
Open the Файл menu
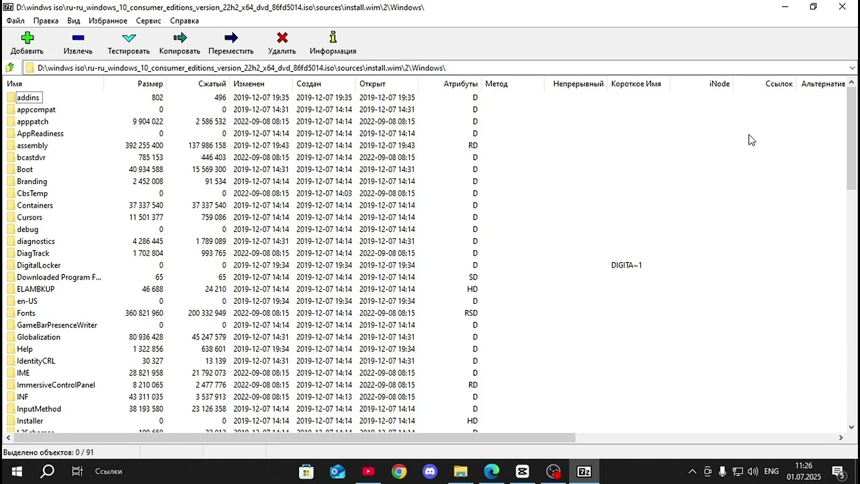coord(15,21)
